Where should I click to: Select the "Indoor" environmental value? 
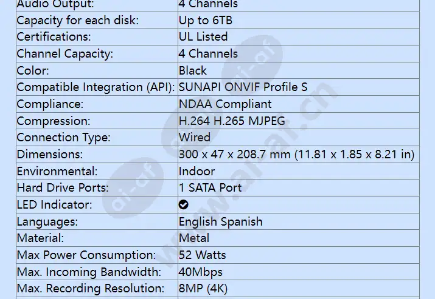pyautogui.click(x=197, y=171)
